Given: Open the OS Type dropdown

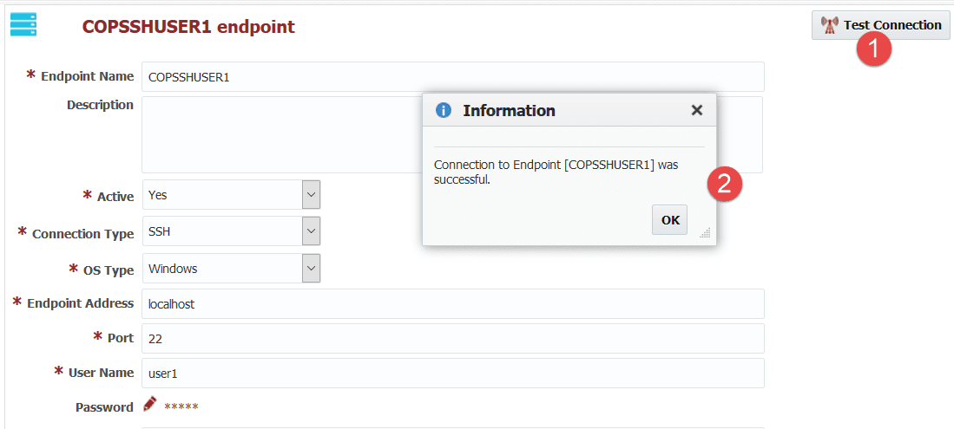Looking at the screenshot, I should [x=311, y=268].
